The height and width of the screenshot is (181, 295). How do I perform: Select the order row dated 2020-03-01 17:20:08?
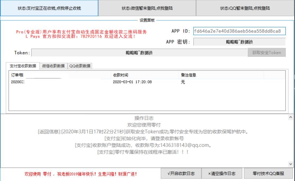click(132, 82)
